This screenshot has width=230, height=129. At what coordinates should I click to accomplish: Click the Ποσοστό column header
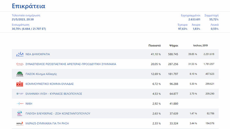pyautogui.click(x=155, y=46)
